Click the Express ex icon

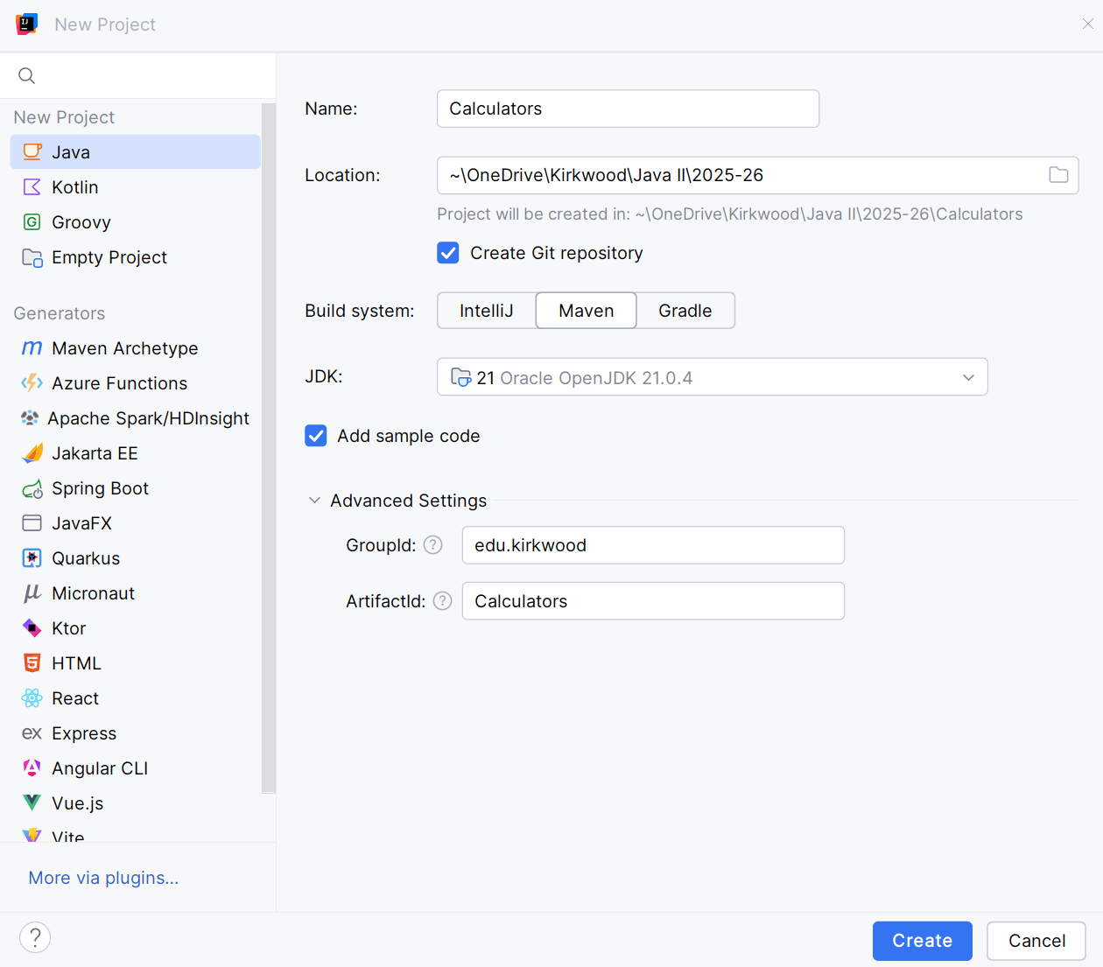coord(32,733)
